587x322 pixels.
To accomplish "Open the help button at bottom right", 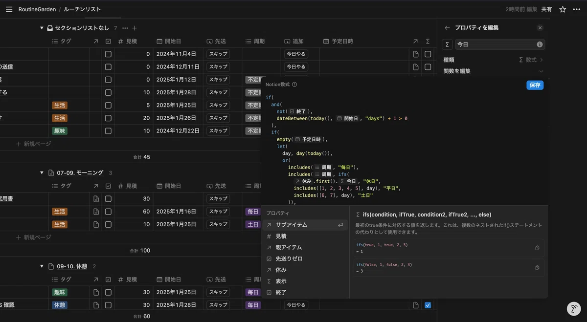I will (573, 309).
